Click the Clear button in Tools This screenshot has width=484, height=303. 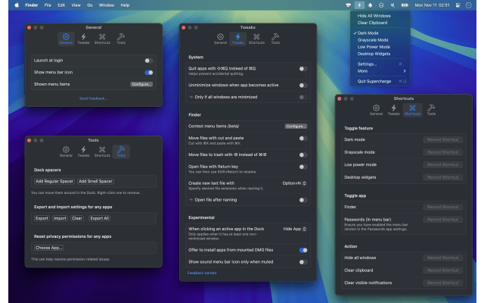click(77, 218)
